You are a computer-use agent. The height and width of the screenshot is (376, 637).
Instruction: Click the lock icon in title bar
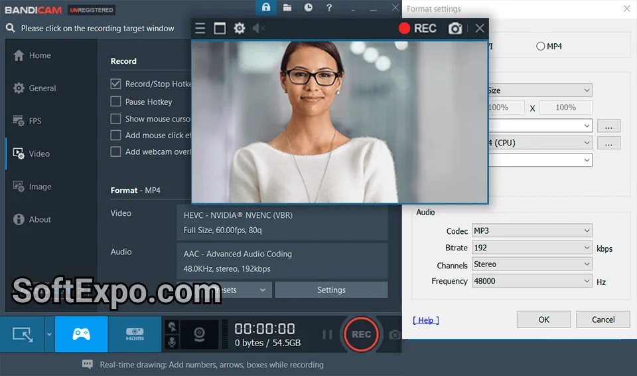tap(266, 8)
